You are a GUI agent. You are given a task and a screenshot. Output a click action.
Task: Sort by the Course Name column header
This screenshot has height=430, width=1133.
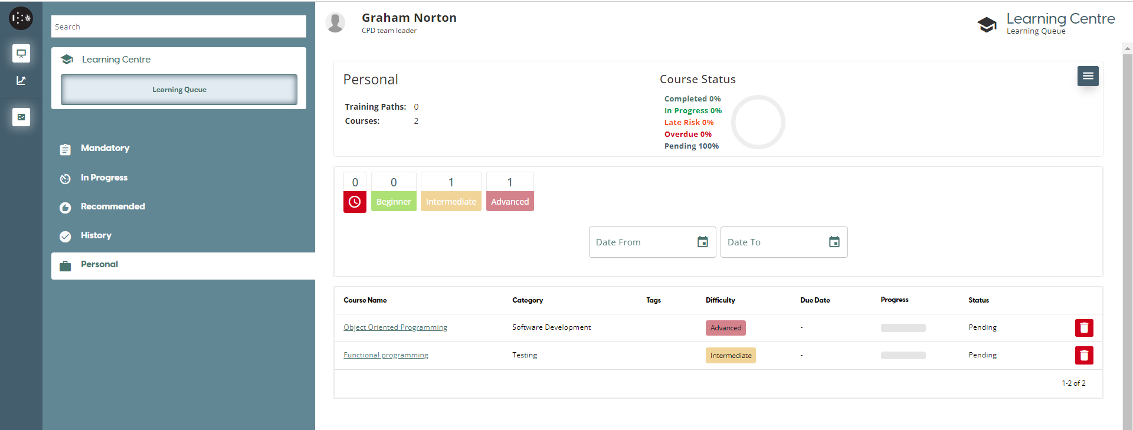coord(365,300)
